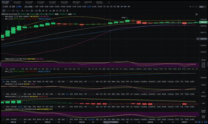
Task: Click the plus icon to add symbol tab
Action: [109, 2]
